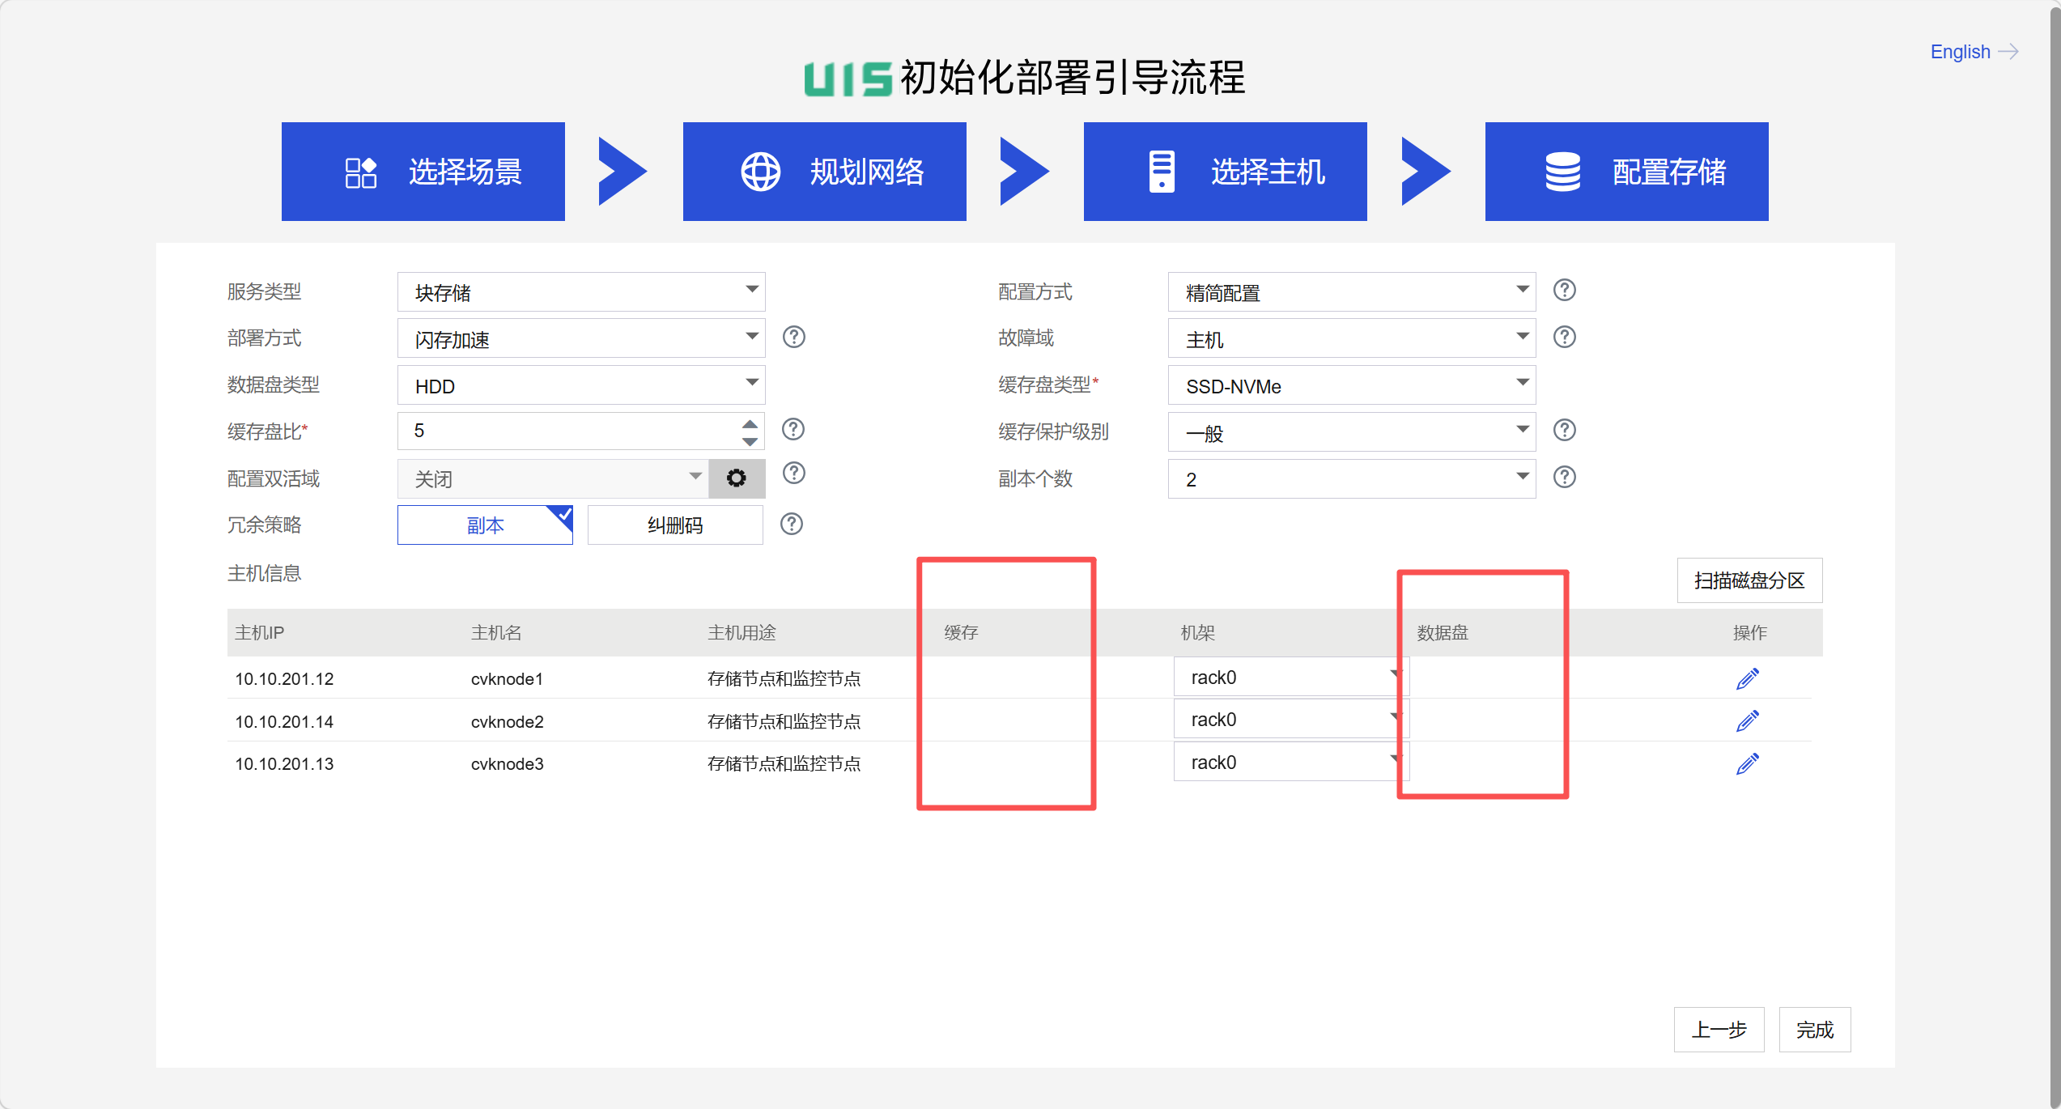
Task: Click the edit pencil for cvknode3
Action: [1747, 763]
